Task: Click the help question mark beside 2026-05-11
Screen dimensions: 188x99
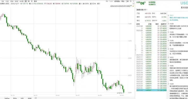Action: point(147,10)
